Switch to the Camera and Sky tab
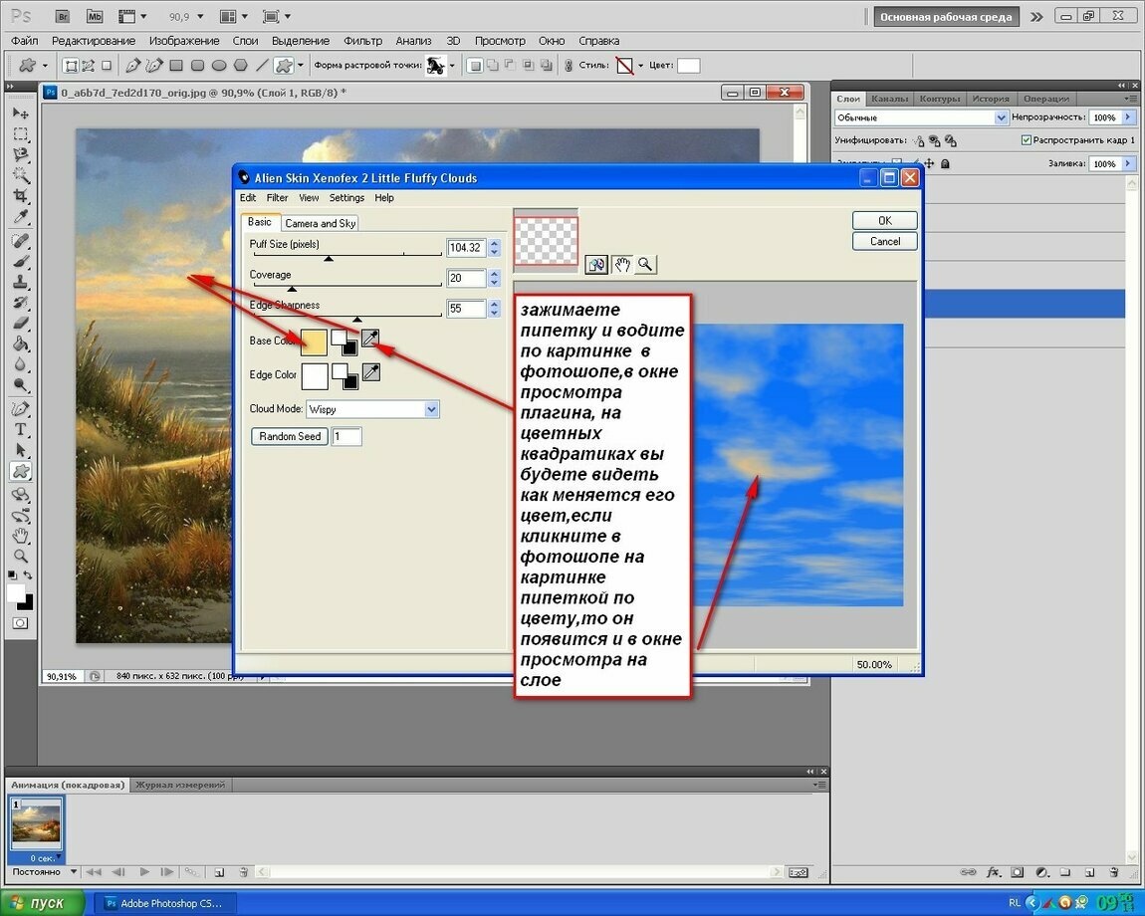1145x916 pixels. [321, 223]
